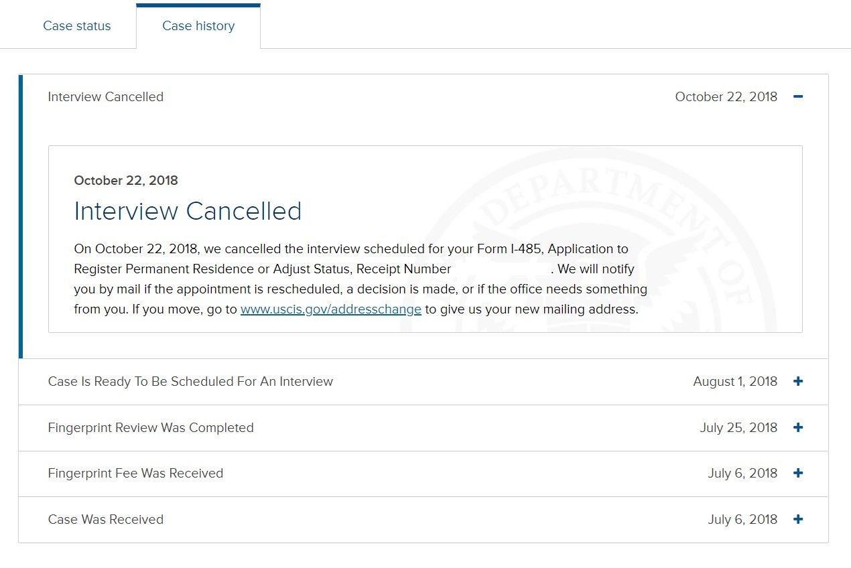Click the July 25, 2018 date
This screenshot has height=568, width=851.
738,427
